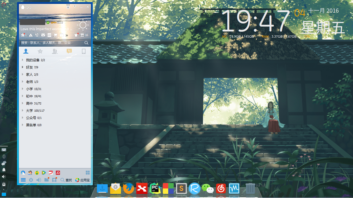353x198 pixels.
Task: Open the QQ Games penguin icon
Action: 30,173
